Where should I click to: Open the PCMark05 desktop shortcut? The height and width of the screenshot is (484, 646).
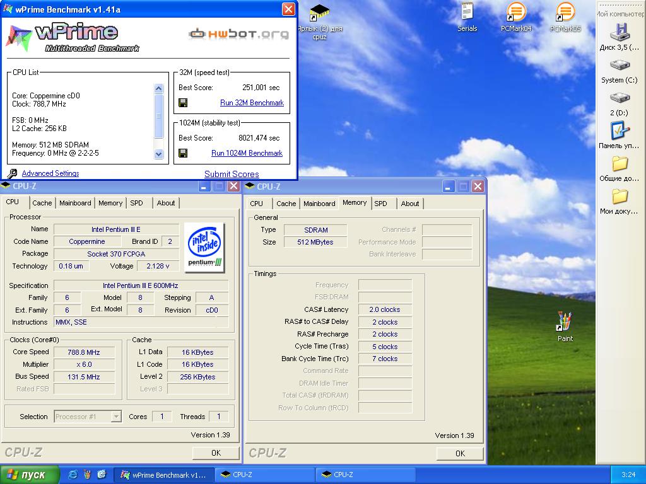(565, 11)
